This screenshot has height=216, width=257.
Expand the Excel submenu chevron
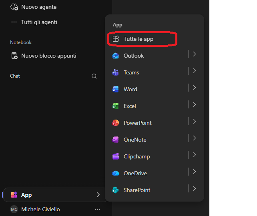click(195, 104)
